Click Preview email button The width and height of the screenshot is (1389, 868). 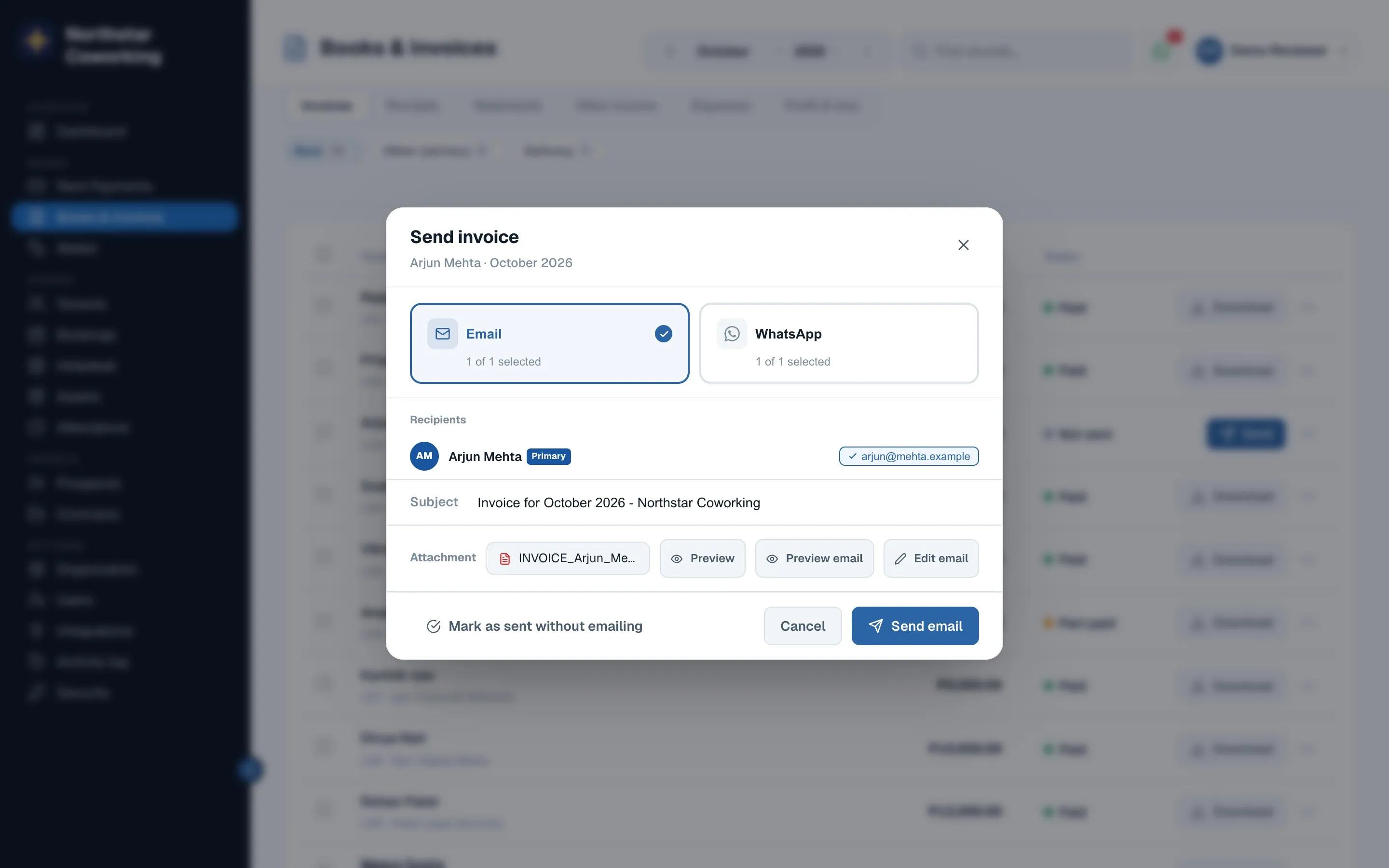tap(814, 558)
